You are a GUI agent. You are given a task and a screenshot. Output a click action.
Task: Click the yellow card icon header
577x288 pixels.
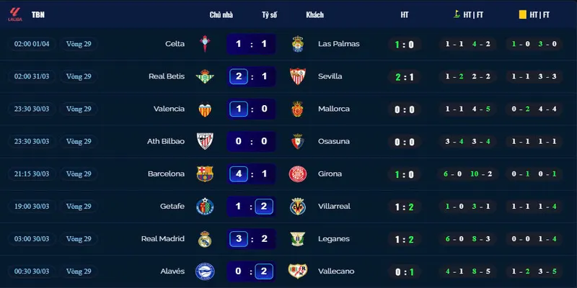tap(522, 14)
